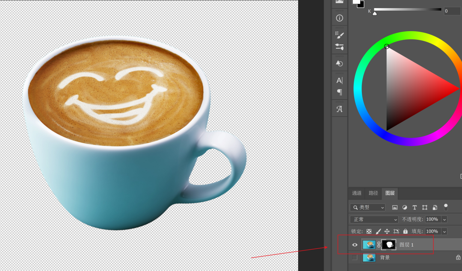Viewport: 462px width, 271px height.
Task: Open the Brush Settings panel icon
Action: click(340, 34)
